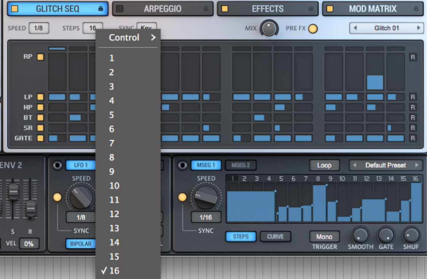Switch to the Mod Matrix tab
Image resolution: width=427 pixels, height=279 pixels.
(x=373, y=9)
